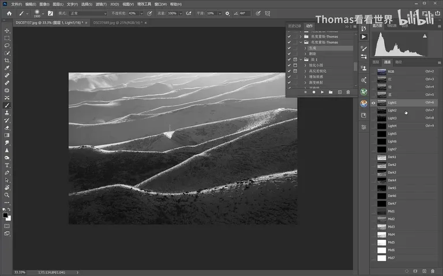Open the 滤镜(T) menu
Screen dimensions: 443x276
tap(101, 4)
